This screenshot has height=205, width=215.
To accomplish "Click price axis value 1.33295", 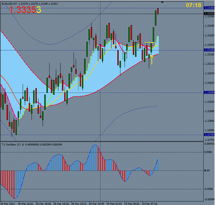I will 209,26.
